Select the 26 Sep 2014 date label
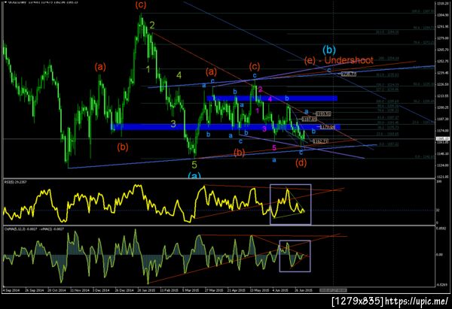This screenshot has width=452, height=309. (35, 290)
